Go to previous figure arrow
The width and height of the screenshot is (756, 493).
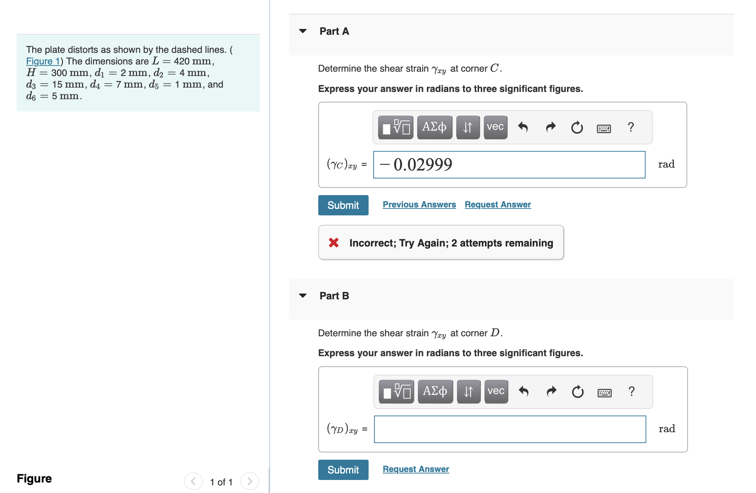tap(193, 481)
